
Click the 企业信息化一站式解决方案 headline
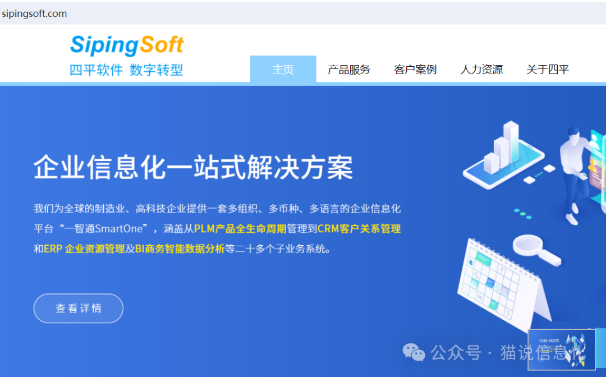pos(193,167)
